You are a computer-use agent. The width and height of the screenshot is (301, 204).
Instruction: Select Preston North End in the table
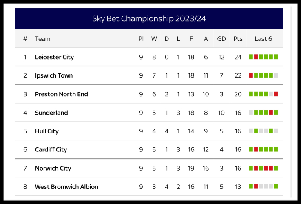tap(61, 94)
